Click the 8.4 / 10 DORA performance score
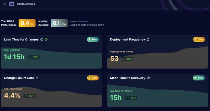The width and height of the screenshot is (210, 111). [x=27, y=23]
